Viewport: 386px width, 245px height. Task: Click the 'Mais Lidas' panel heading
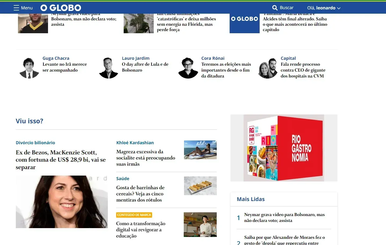(x=251, y=199)
